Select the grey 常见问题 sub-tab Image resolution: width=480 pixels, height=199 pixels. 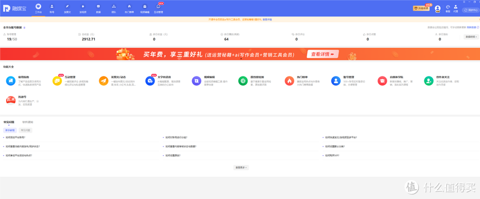click(x=25, y=130)
